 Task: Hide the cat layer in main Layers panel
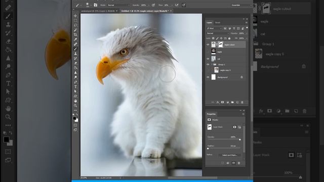(x=208, y=59)
